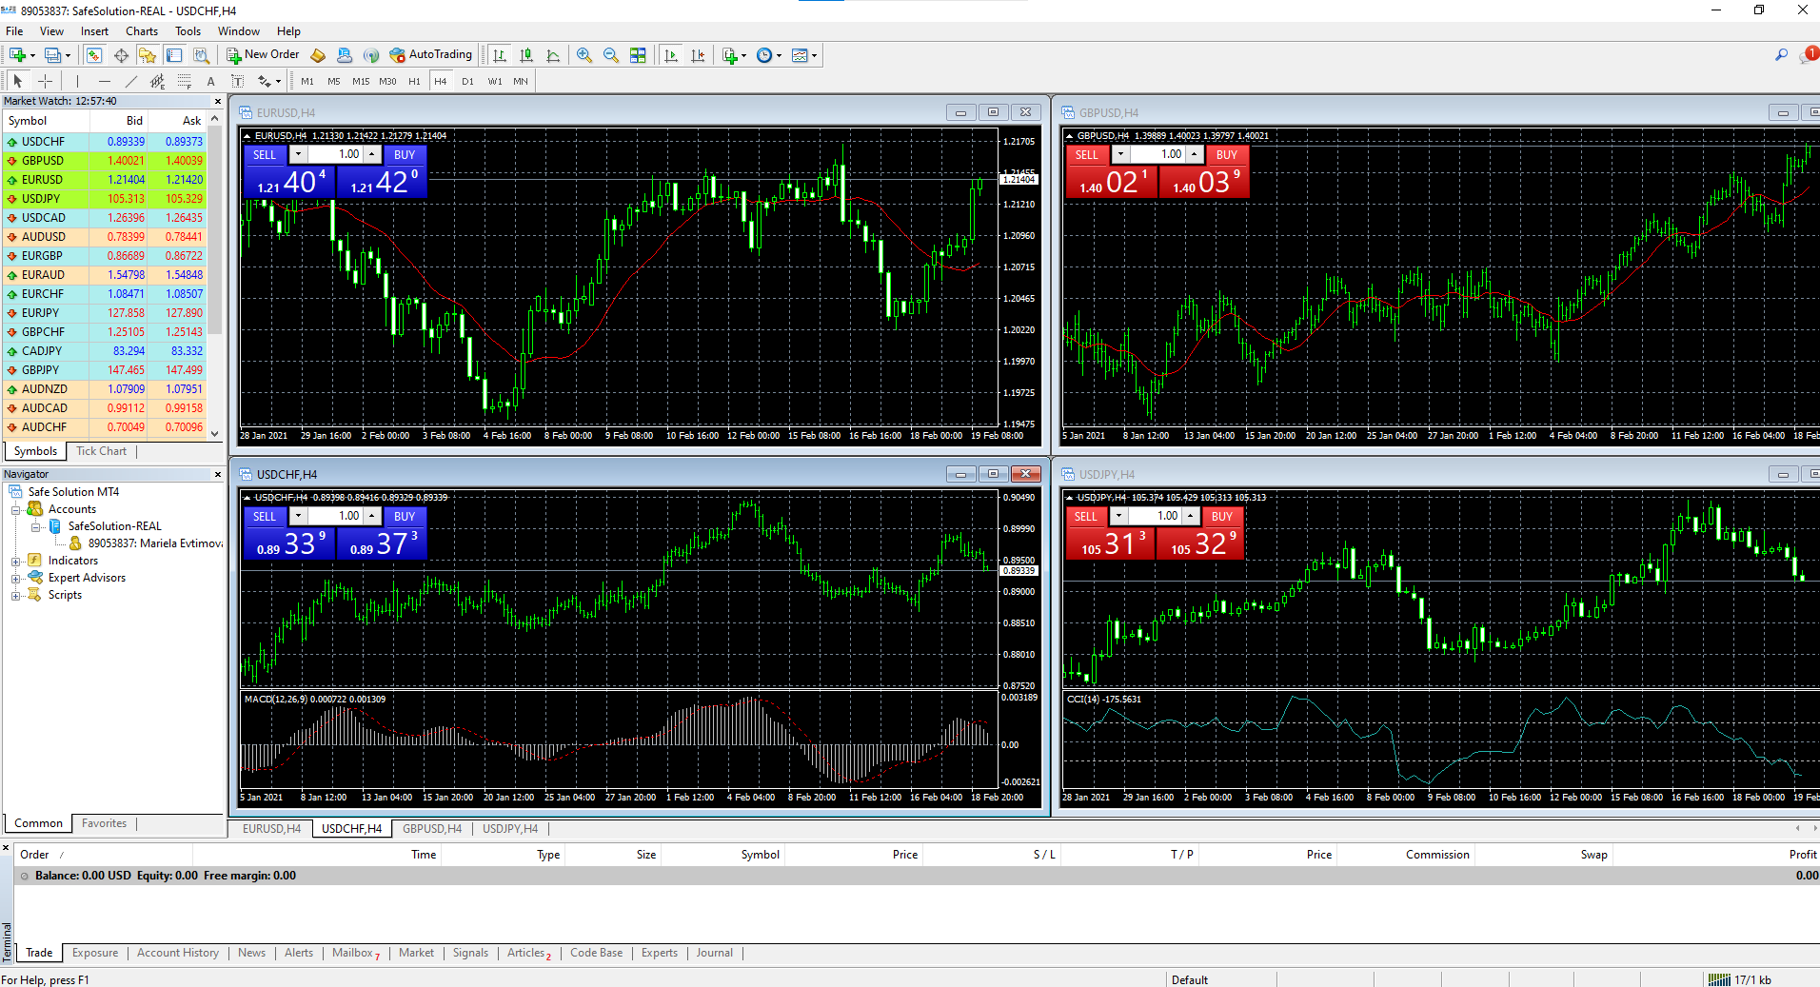
Task: Tile chart windows with the grid icon
Action: click(x=638, y=55)
